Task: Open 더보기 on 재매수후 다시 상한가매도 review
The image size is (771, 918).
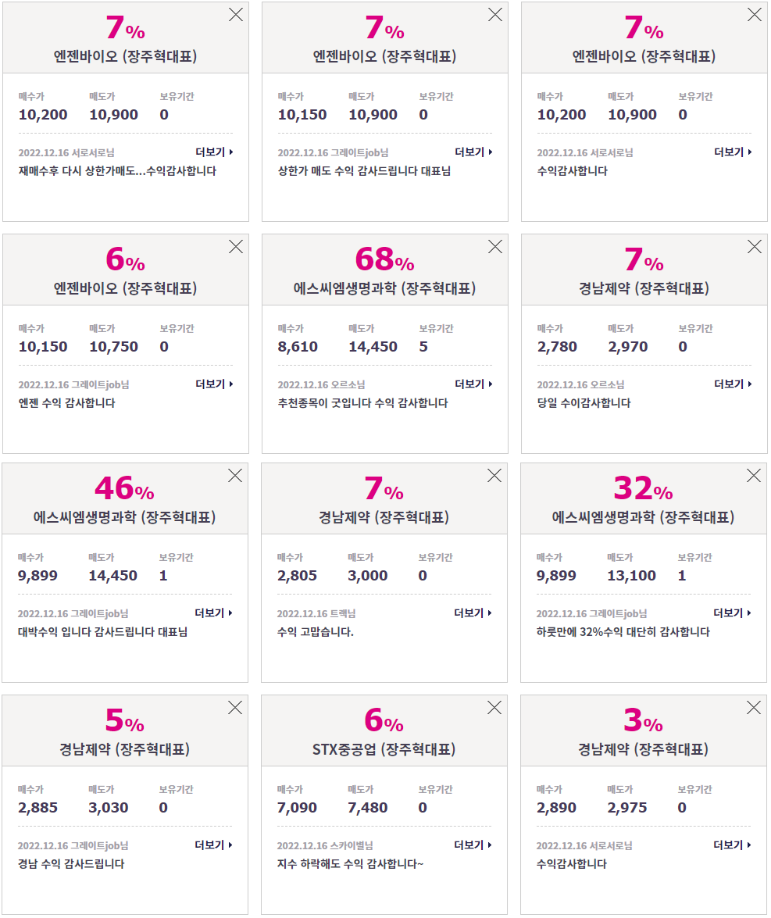Action: [x=214, y=152]
